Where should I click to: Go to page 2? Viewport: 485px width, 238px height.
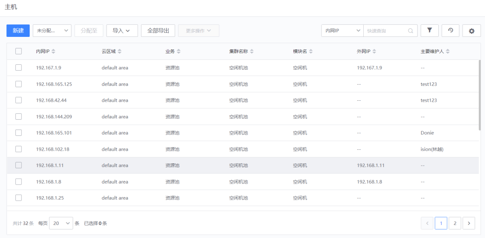click(x=455, y=223)
